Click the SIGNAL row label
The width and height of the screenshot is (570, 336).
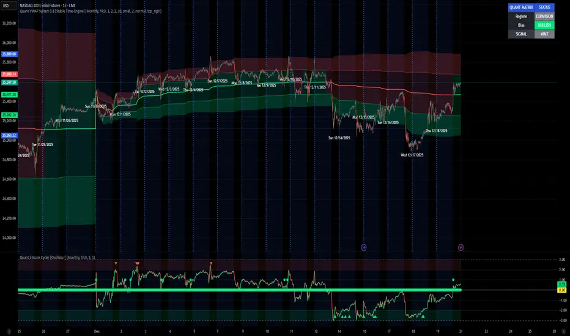click(x=521, y=34)
